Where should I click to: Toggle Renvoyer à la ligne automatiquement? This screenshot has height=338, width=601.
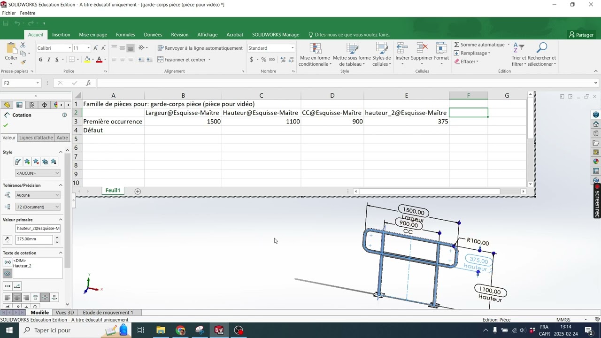(x=200, y=48)
